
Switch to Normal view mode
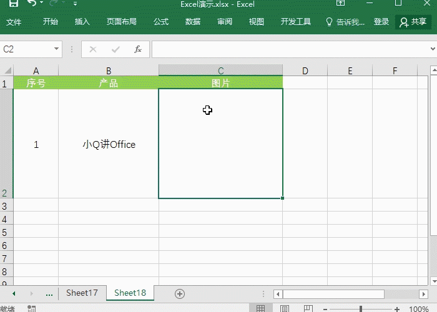[x=260, y=309]
